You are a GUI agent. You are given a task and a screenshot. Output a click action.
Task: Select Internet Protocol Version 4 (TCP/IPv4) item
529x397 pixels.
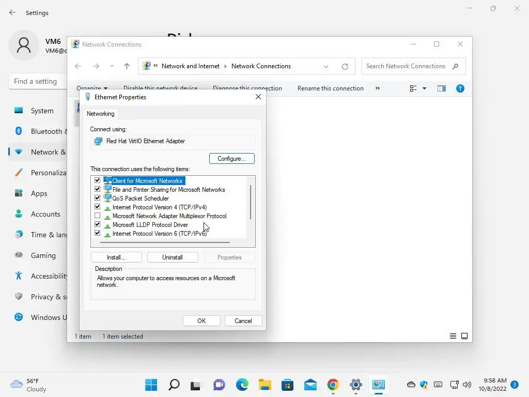tap(159, 207)
